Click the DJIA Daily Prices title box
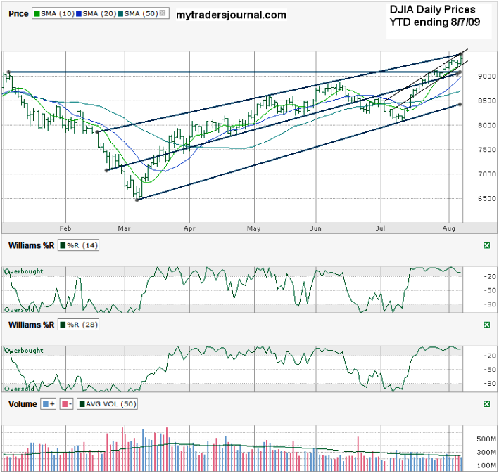 [439, 22]
